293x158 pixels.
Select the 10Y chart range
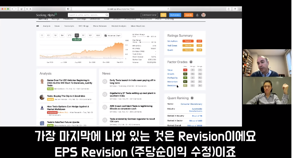tap(90, 35)
